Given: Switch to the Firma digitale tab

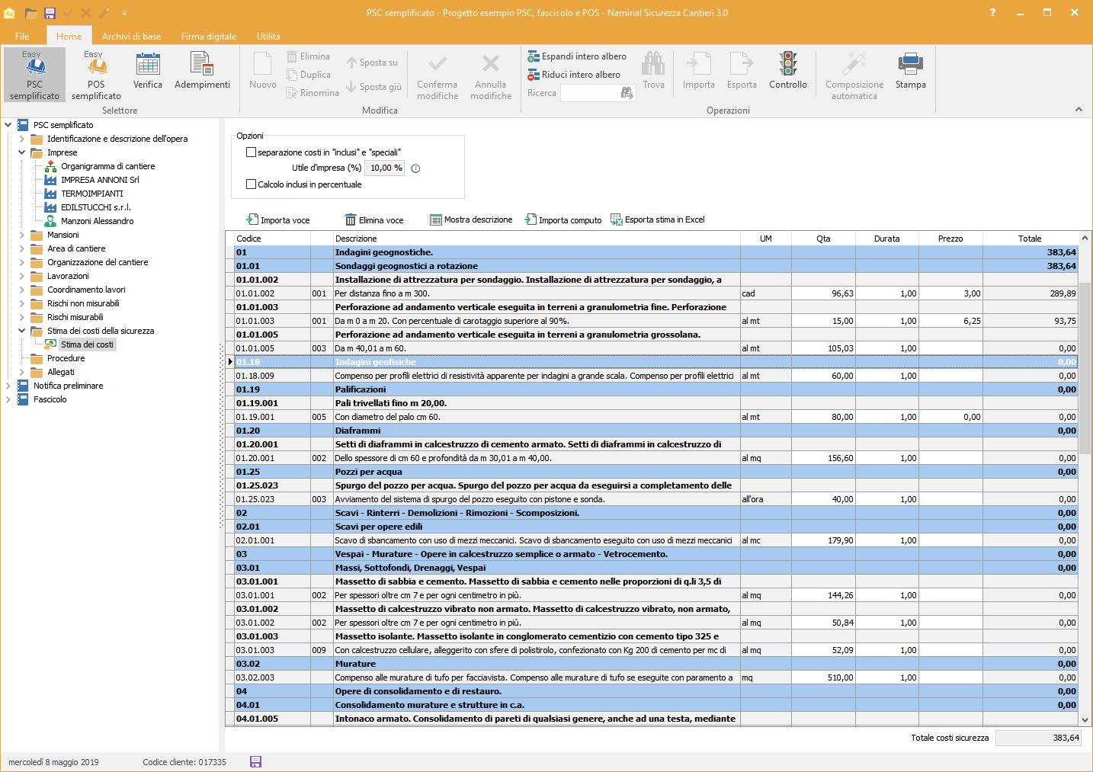Looking at the screenshot, I should tap(208, 36).
